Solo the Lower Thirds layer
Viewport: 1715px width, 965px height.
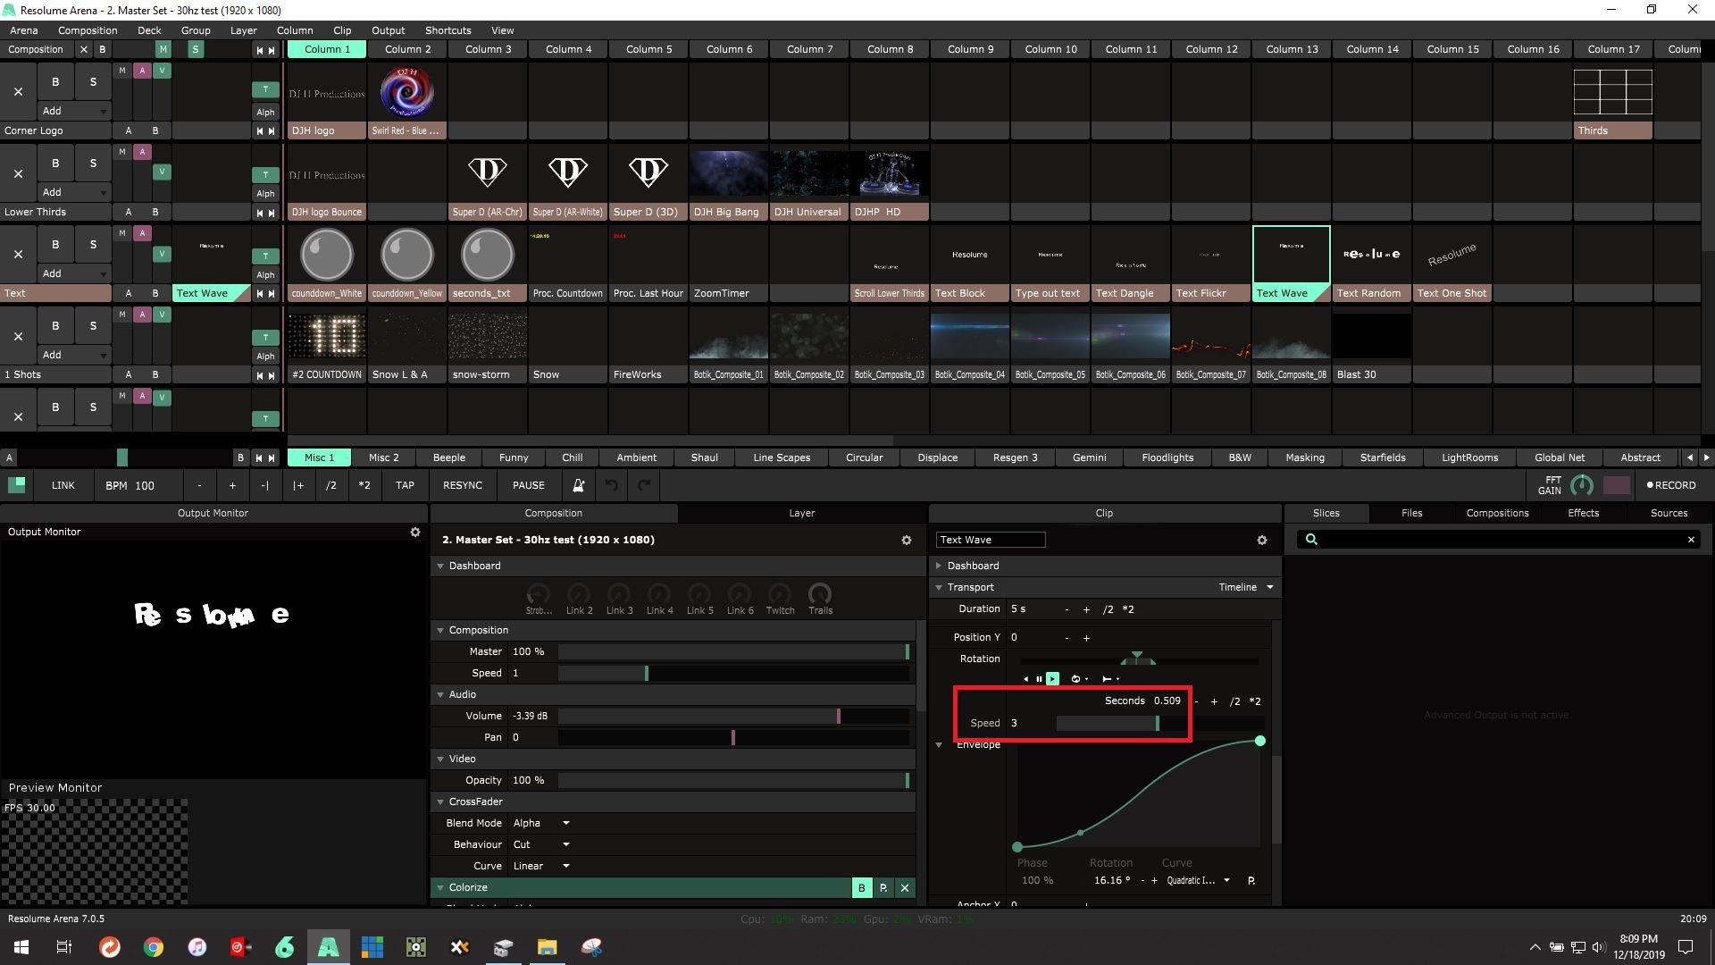(x=93, y=164)
